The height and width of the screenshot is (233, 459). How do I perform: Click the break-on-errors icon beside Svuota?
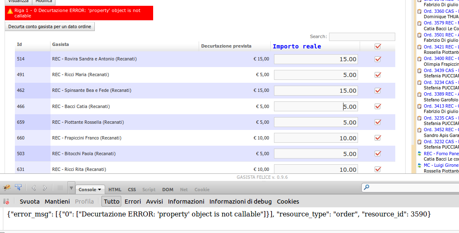(7, 202)
